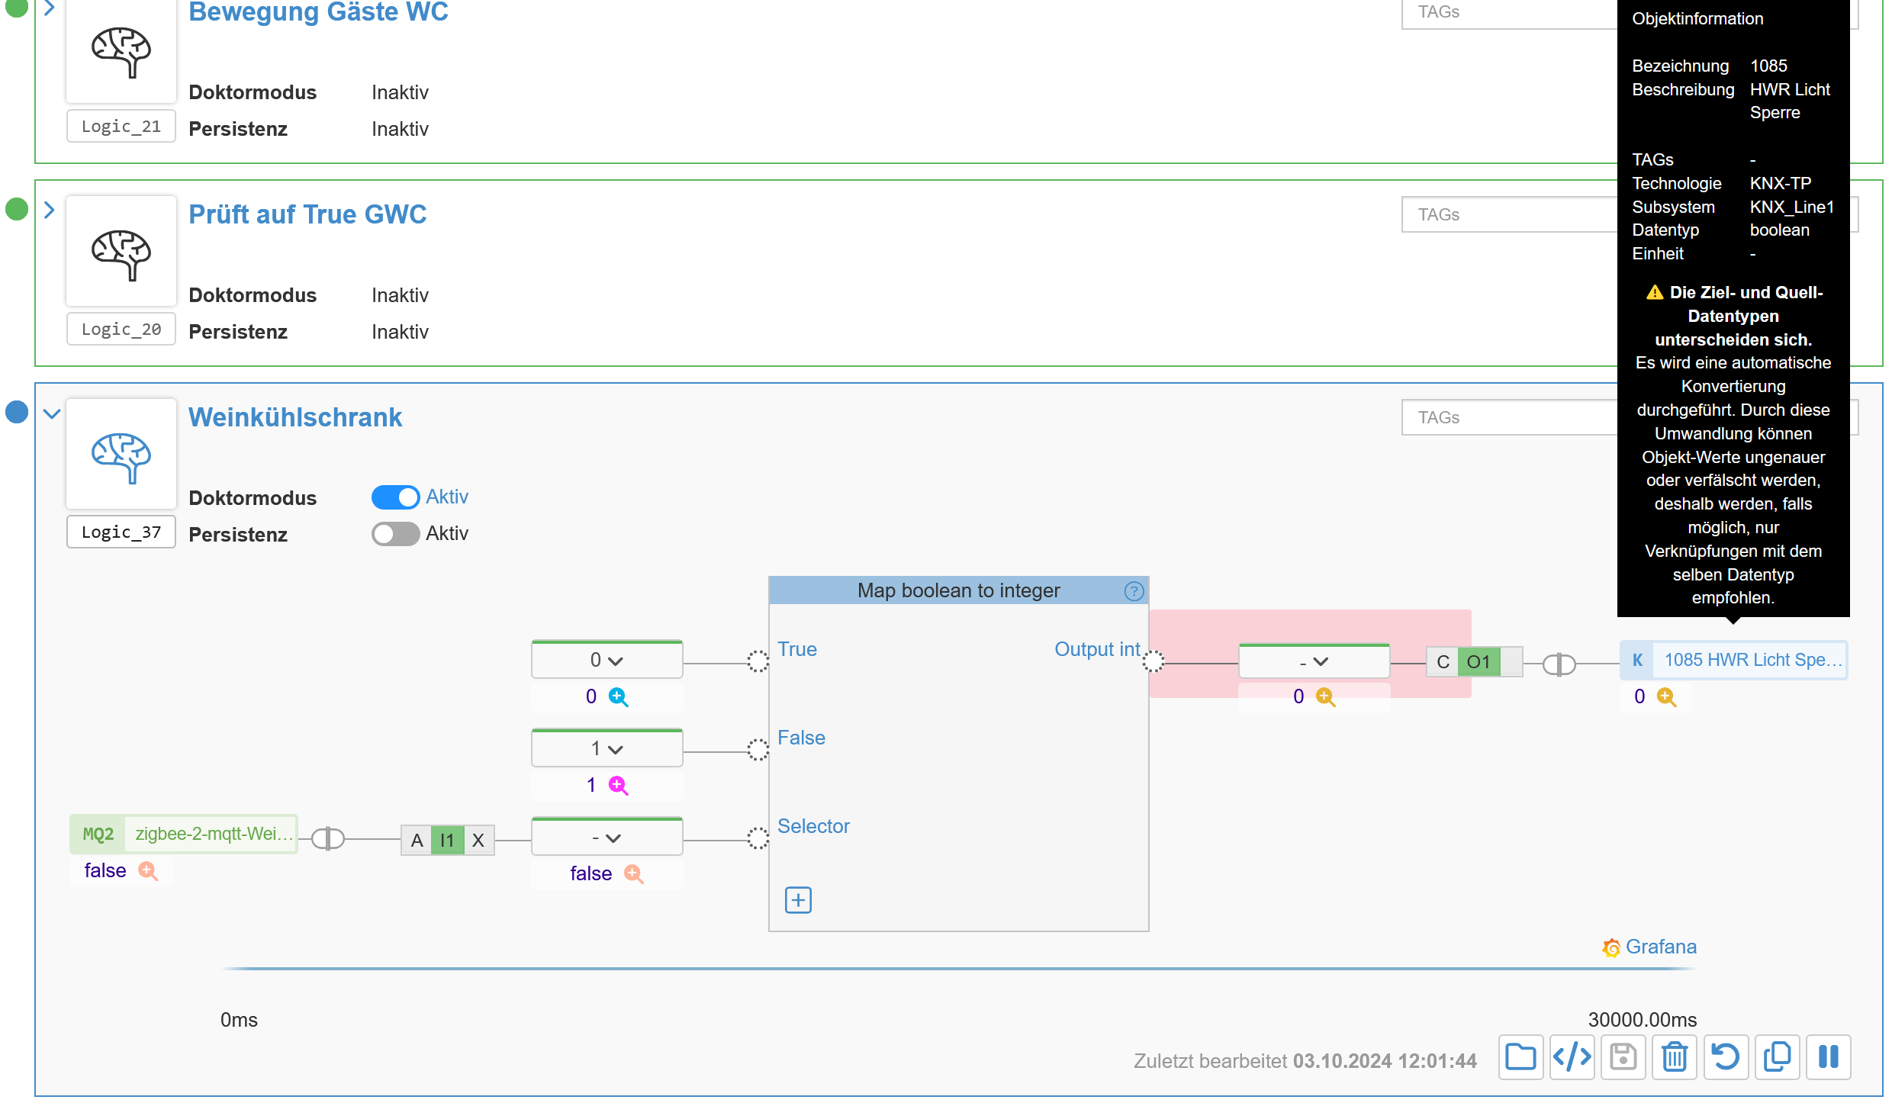
Task: Click the green status dot of Prüft auf True GWC
Action: 17,209
